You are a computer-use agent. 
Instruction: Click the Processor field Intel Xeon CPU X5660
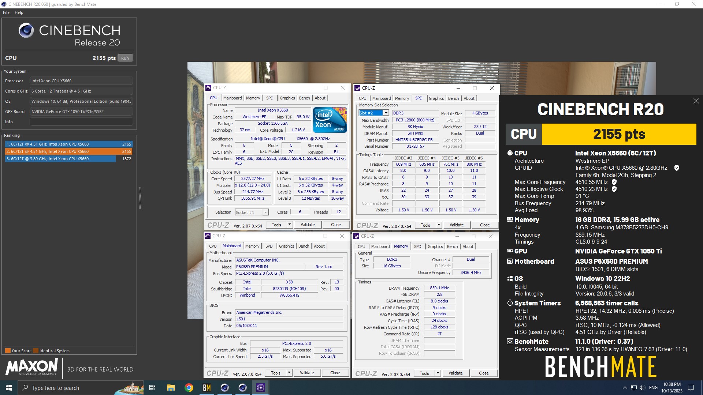tap(81, 81)
